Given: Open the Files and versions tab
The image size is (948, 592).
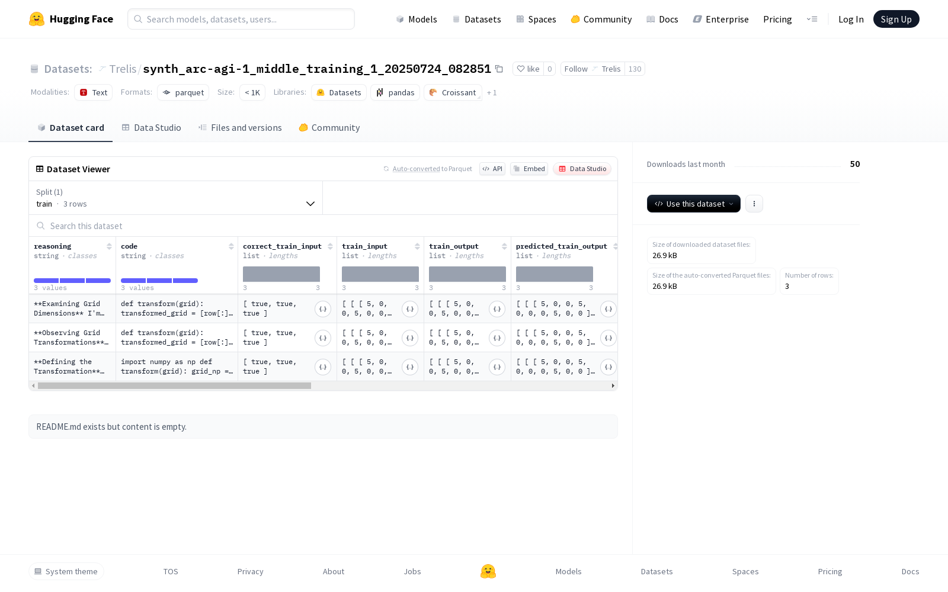Looking at the screenshot, I should 240,128.
